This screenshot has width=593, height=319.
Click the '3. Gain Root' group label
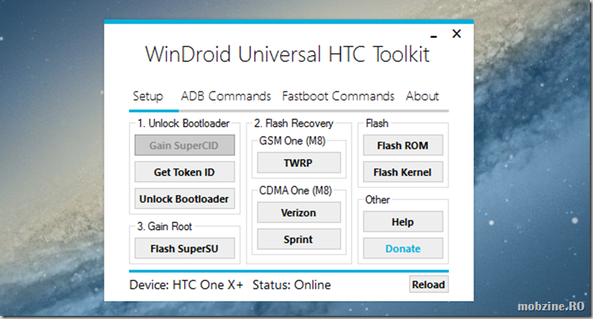(x=164, y=226)
